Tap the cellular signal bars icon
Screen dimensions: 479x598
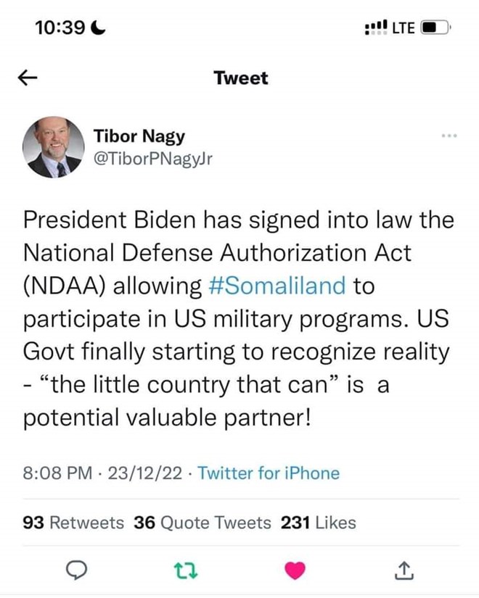click(377, 28)
